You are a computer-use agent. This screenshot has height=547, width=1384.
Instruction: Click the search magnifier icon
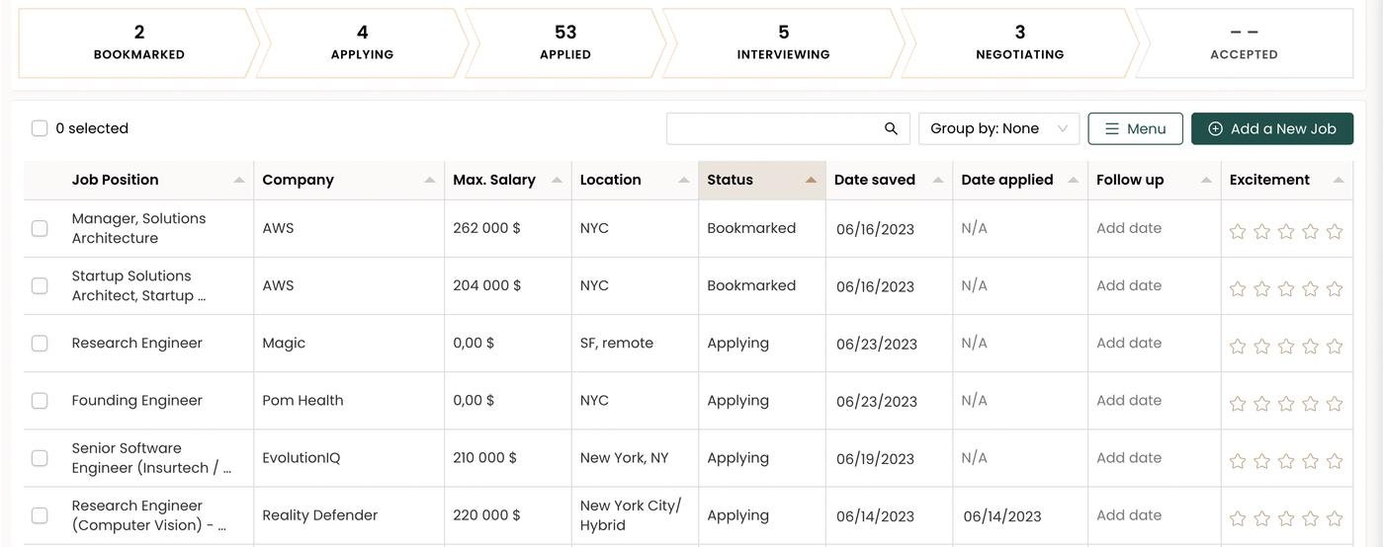(891, 128)
